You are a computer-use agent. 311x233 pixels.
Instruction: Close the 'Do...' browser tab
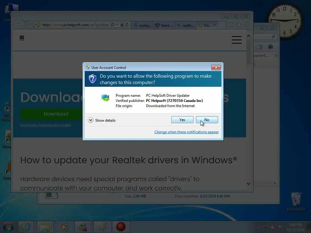[x=214, y=25]
